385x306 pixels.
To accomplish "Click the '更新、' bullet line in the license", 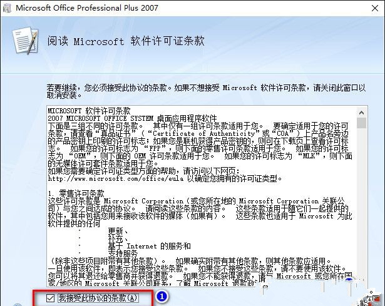I will click(118, 231).
